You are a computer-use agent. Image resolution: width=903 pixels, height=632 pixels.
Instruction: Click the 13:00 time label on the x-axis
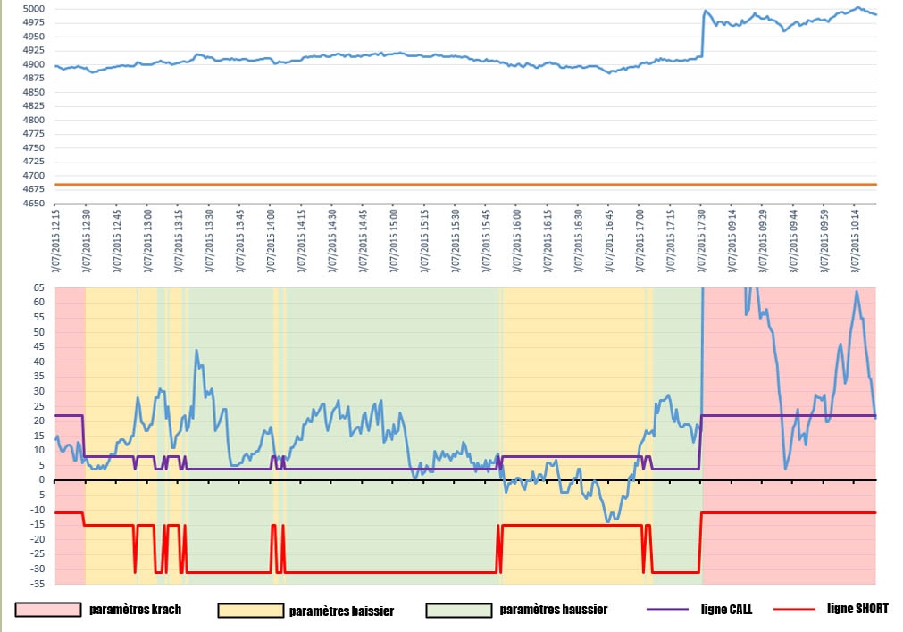click(x=148, y=241)
